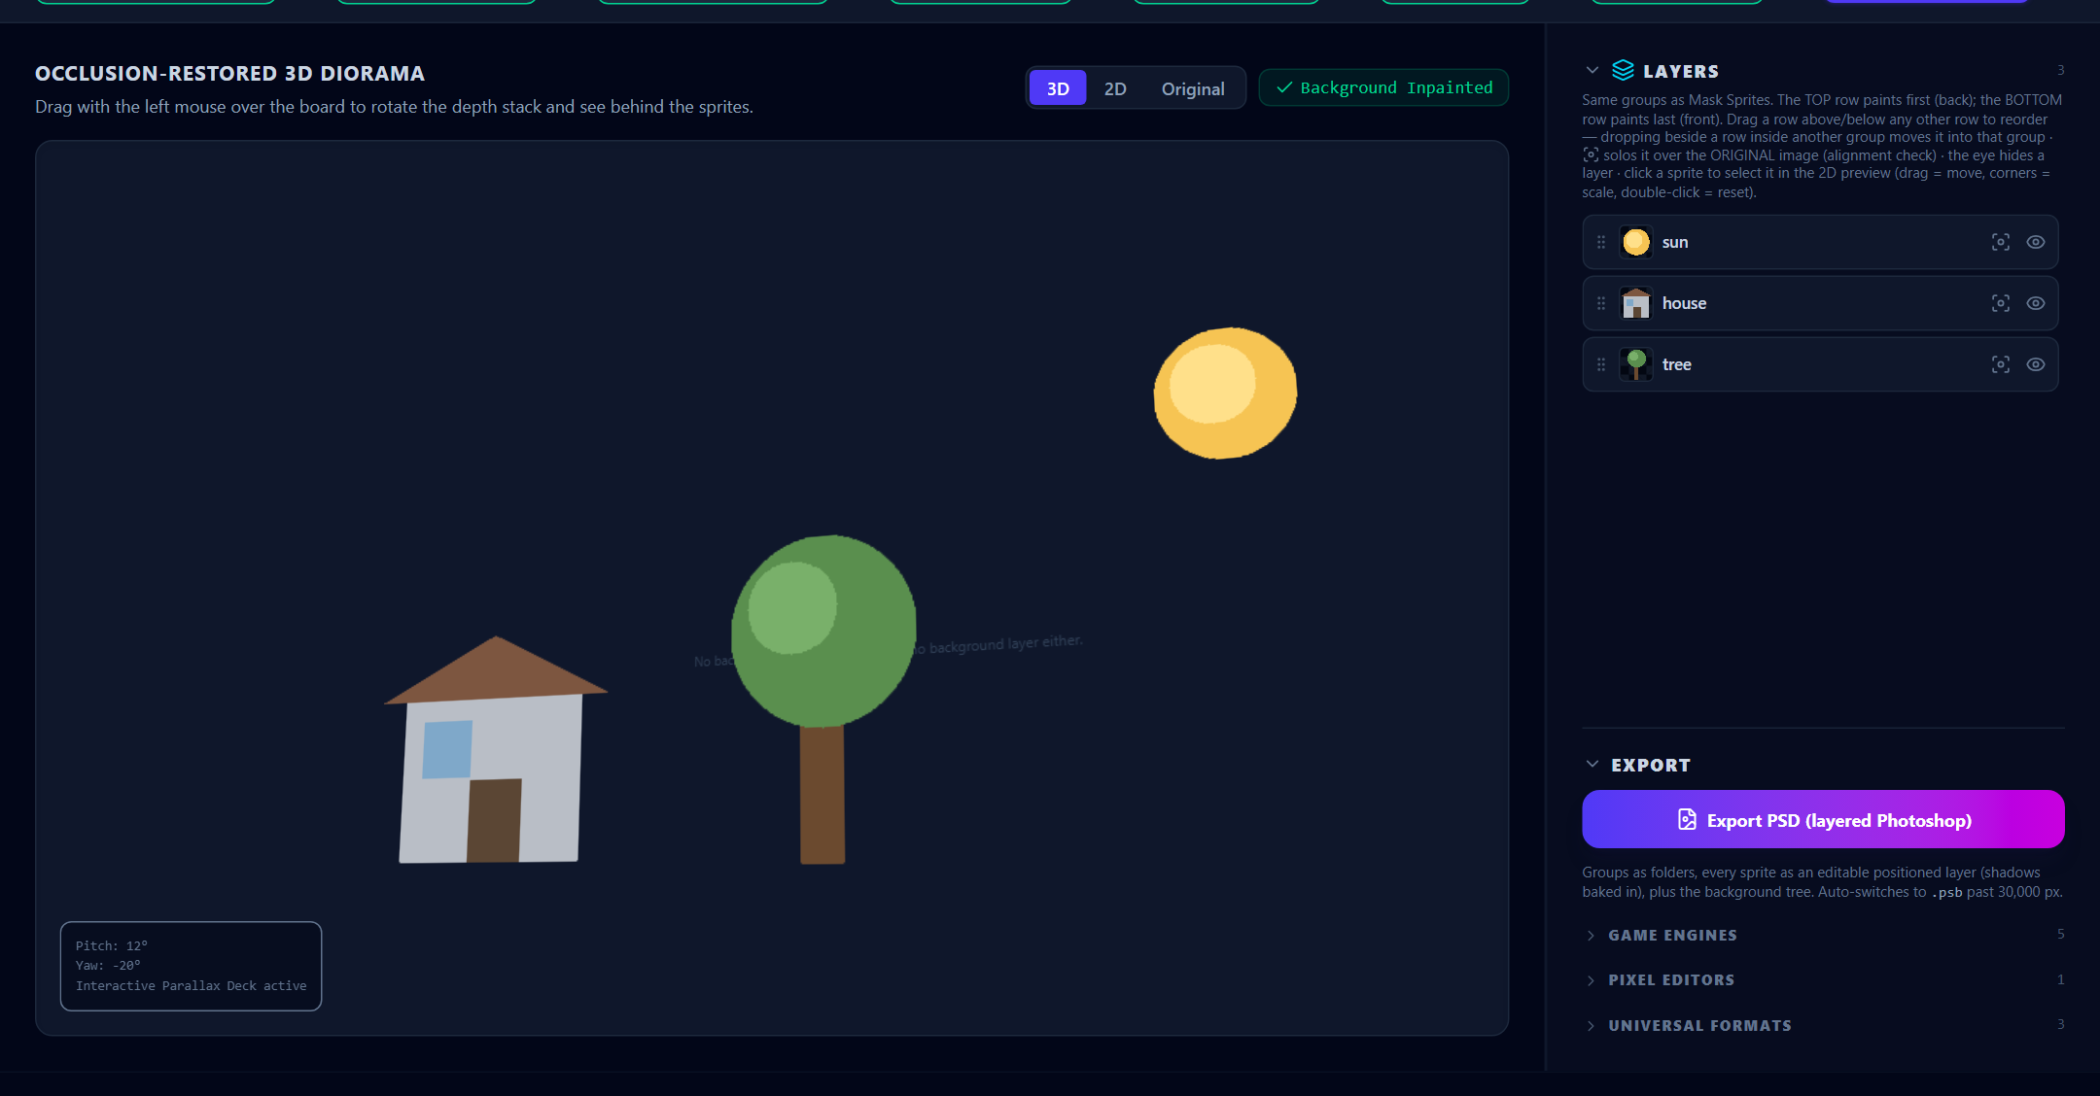Click the sun layer thumbnail

point(1636,242)
